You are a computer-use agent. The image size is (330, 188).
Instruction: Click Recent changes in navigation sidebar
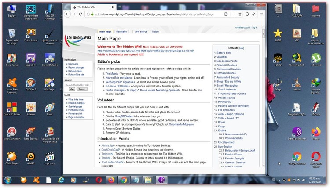click(x=76, y=68)
